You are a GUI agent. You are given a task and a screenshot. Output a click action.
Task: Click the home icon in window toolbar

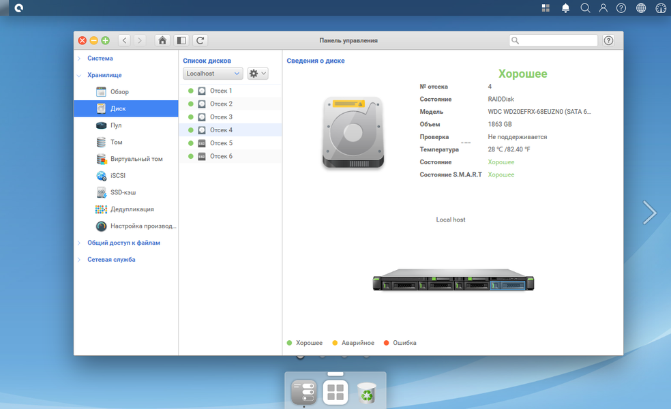(162, 40)
